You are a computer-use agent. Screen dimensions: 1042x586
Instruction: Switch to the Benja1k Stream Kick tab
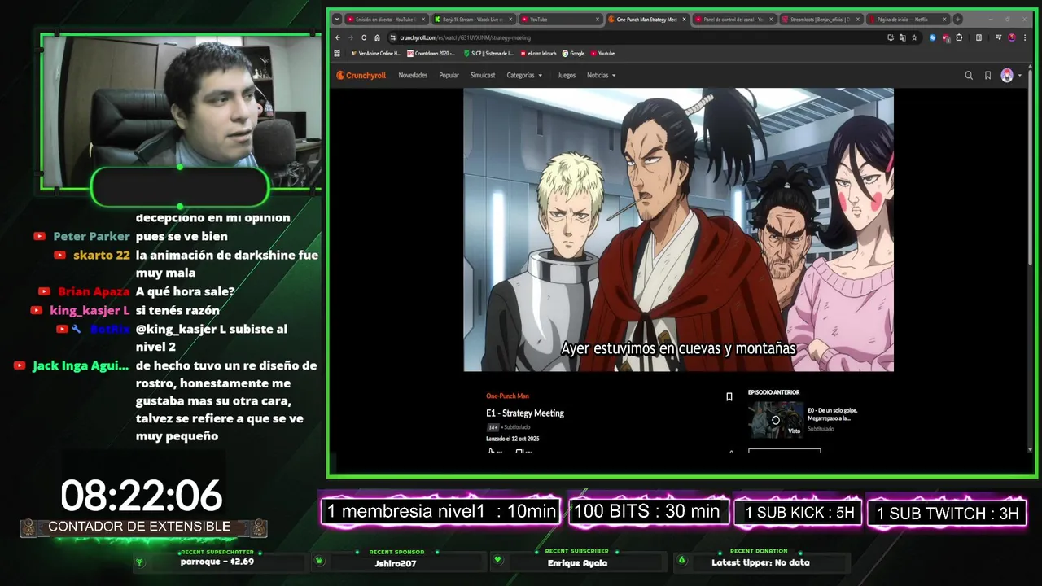[x=473, y=19]
